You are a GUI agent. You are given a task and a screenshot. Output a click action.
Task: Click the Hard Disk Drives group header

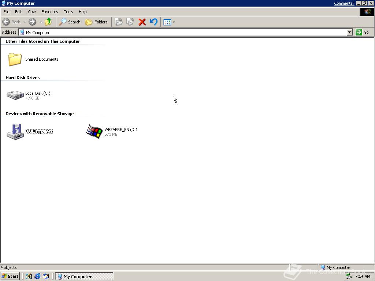(22, 78)
